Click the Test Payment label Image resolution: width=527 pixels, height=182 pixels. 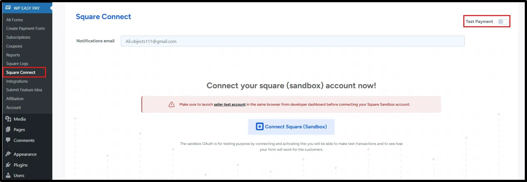click(x=479, y=22)
